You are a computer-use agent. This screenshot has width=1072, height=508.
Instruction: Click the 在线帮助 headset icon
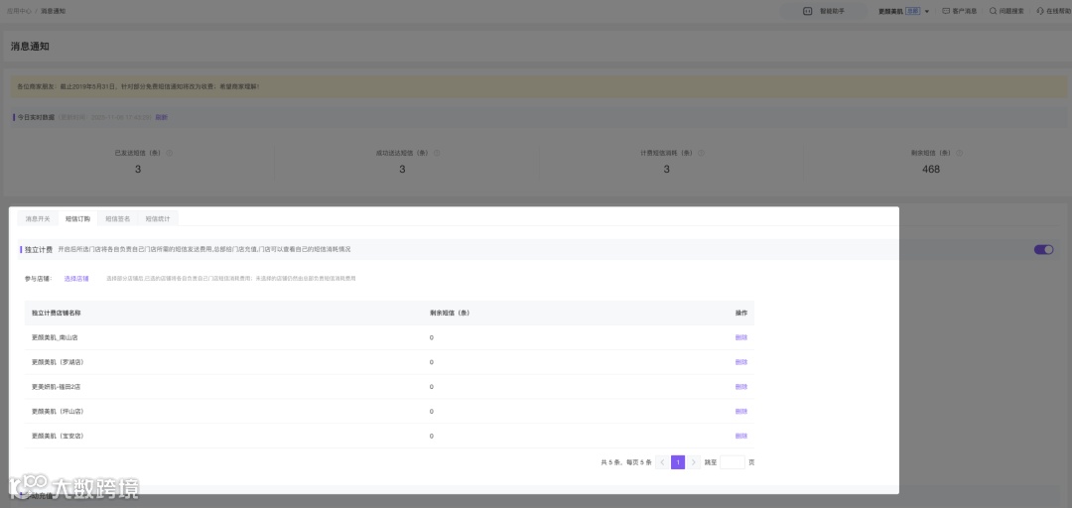(1040, 11)
